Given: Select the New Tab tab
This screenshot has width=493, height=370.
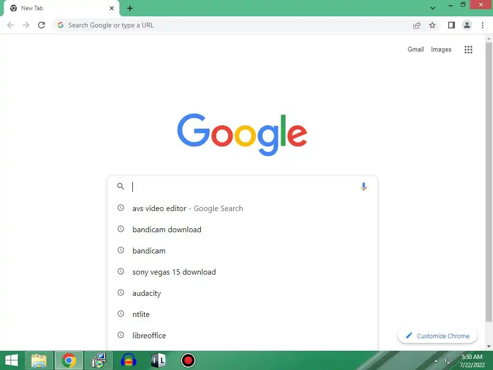Looking at the screenshot, I should [x=61, y=8].
